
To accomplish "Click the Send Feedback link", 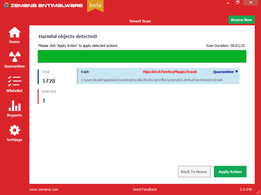I will 145,190.
